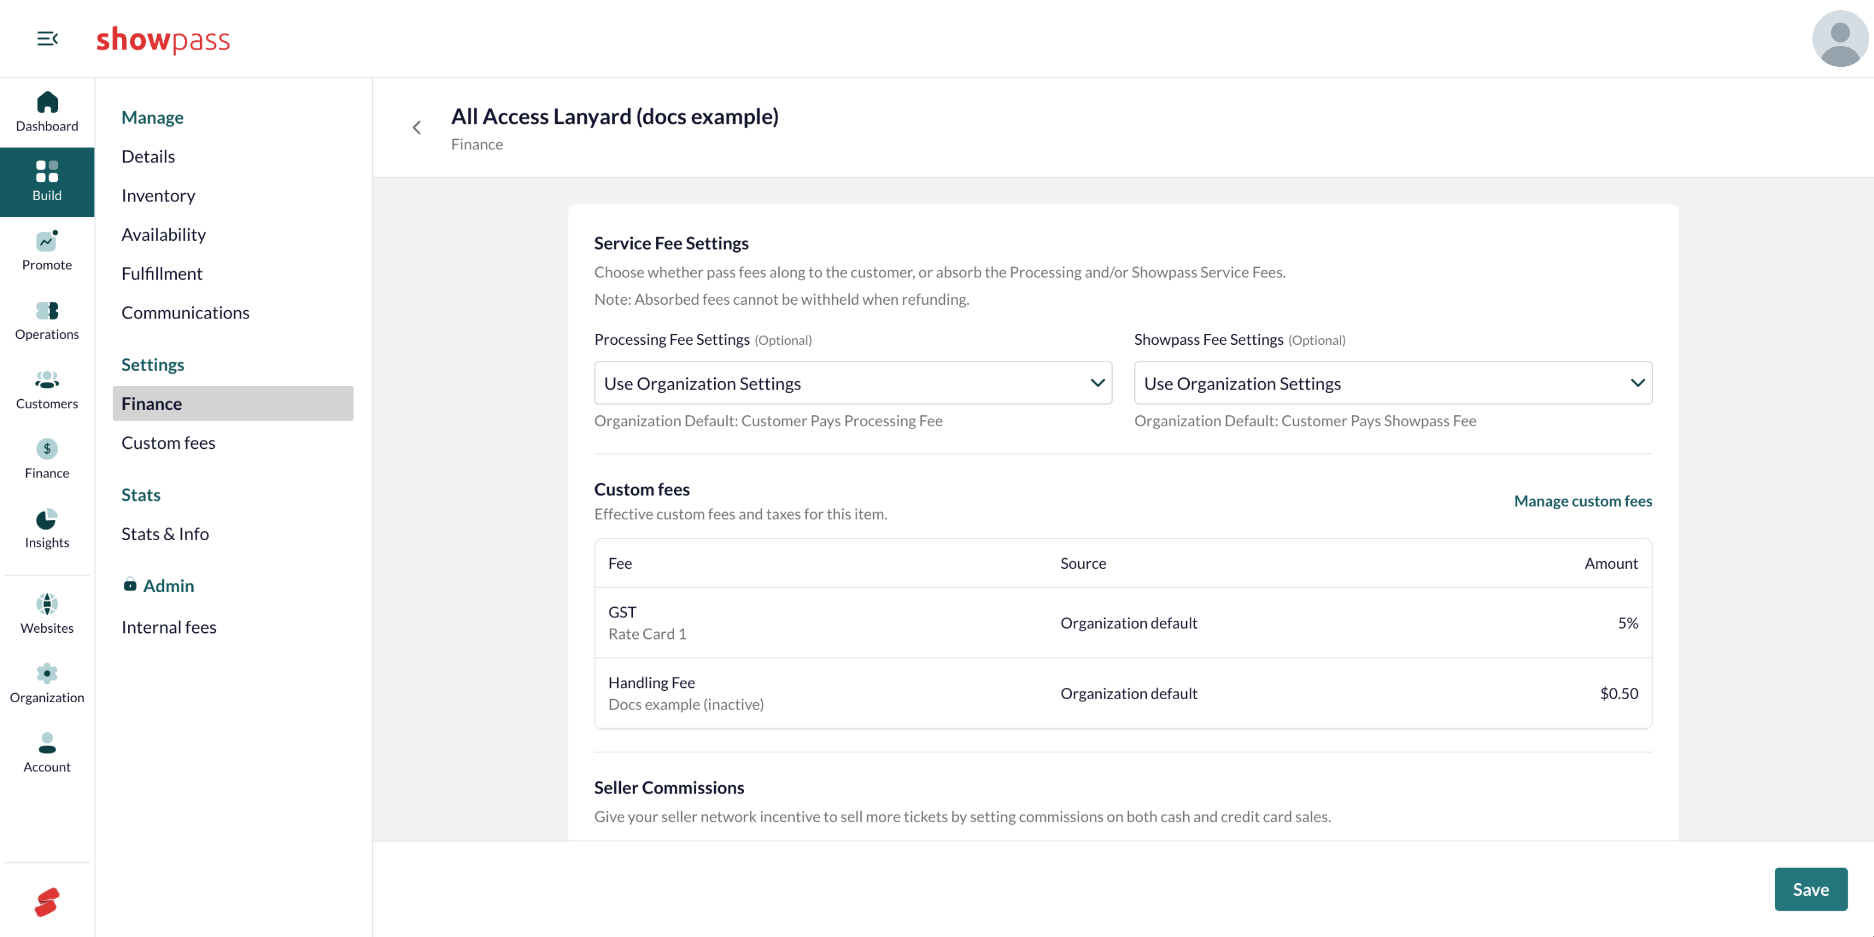
Task: Open the Promote section
Action: pos(47,251)
